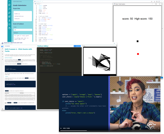
Task: Open the Extensions icon in sidebar
Action: click(x=9, y=16)
